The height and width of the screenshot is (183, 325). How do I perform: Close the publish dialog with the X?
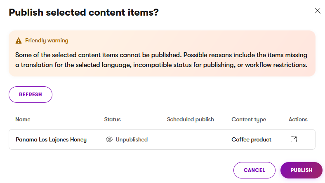click(317, 11)
